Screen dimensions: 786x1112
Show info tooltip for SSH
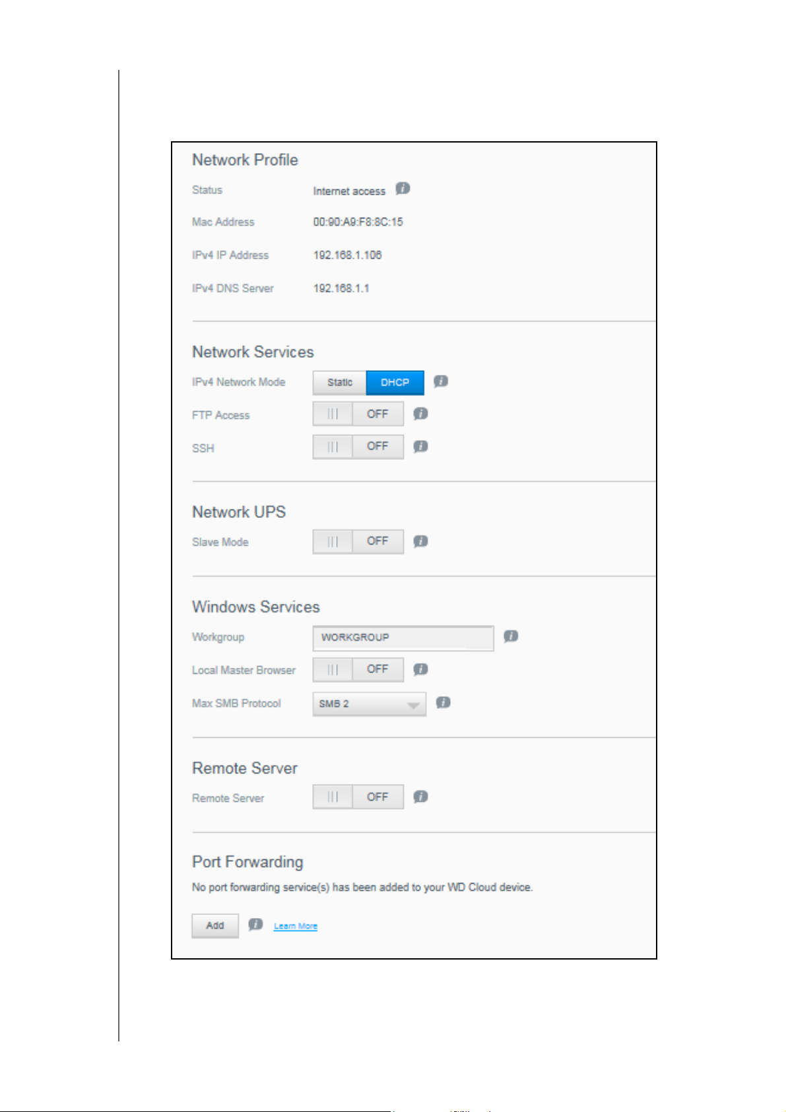pyautogui.click(x=420, y=447)
